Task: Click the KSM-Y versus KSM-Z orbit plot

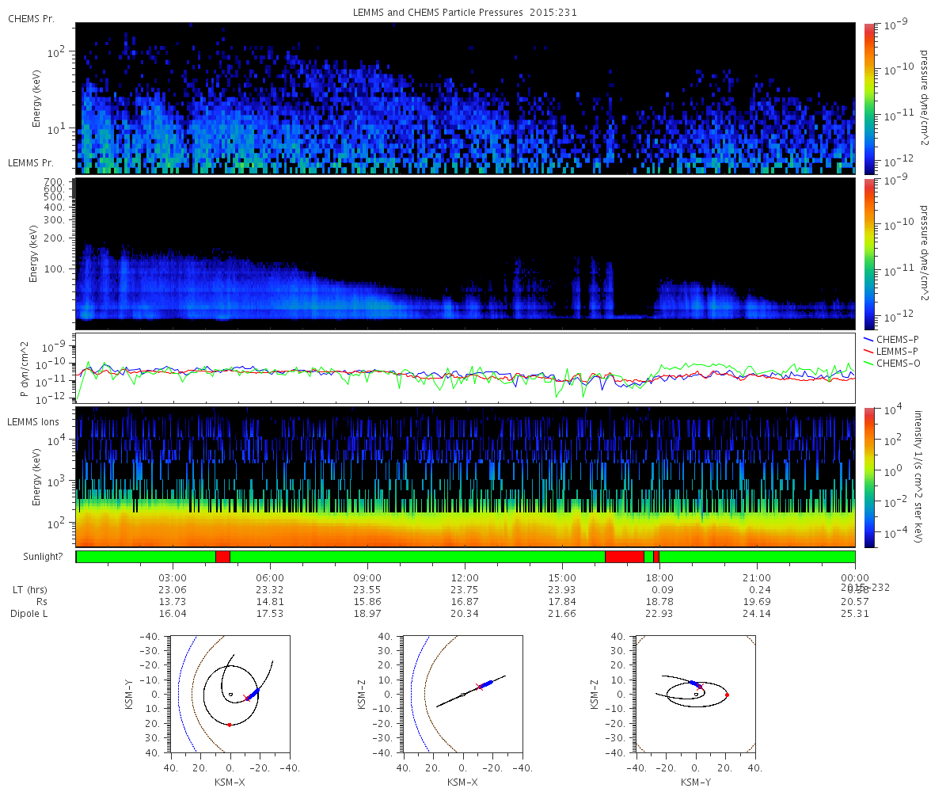Action: click(x=697, y=693)
